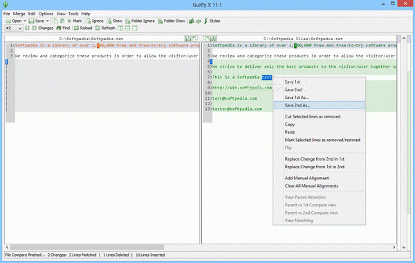Viewport: 415px width, 263px height.
Task: Choose Save 1st from context menu
Action: [x=319, y=82]
